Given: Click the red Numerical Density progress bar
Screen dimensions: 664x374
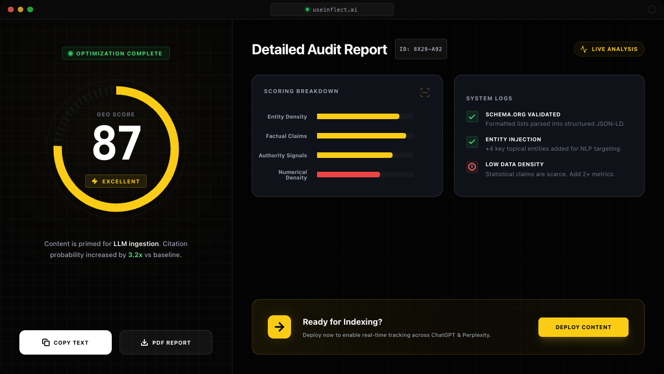Looking at the screenshot, I should click(348, 175).
